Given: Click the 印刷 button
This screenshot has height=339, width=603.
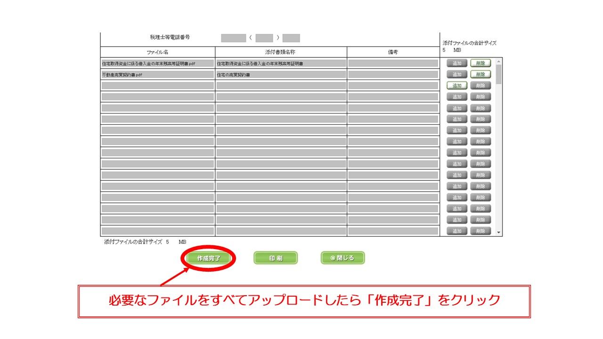Looking at the screenshot, I should point(276,258).
